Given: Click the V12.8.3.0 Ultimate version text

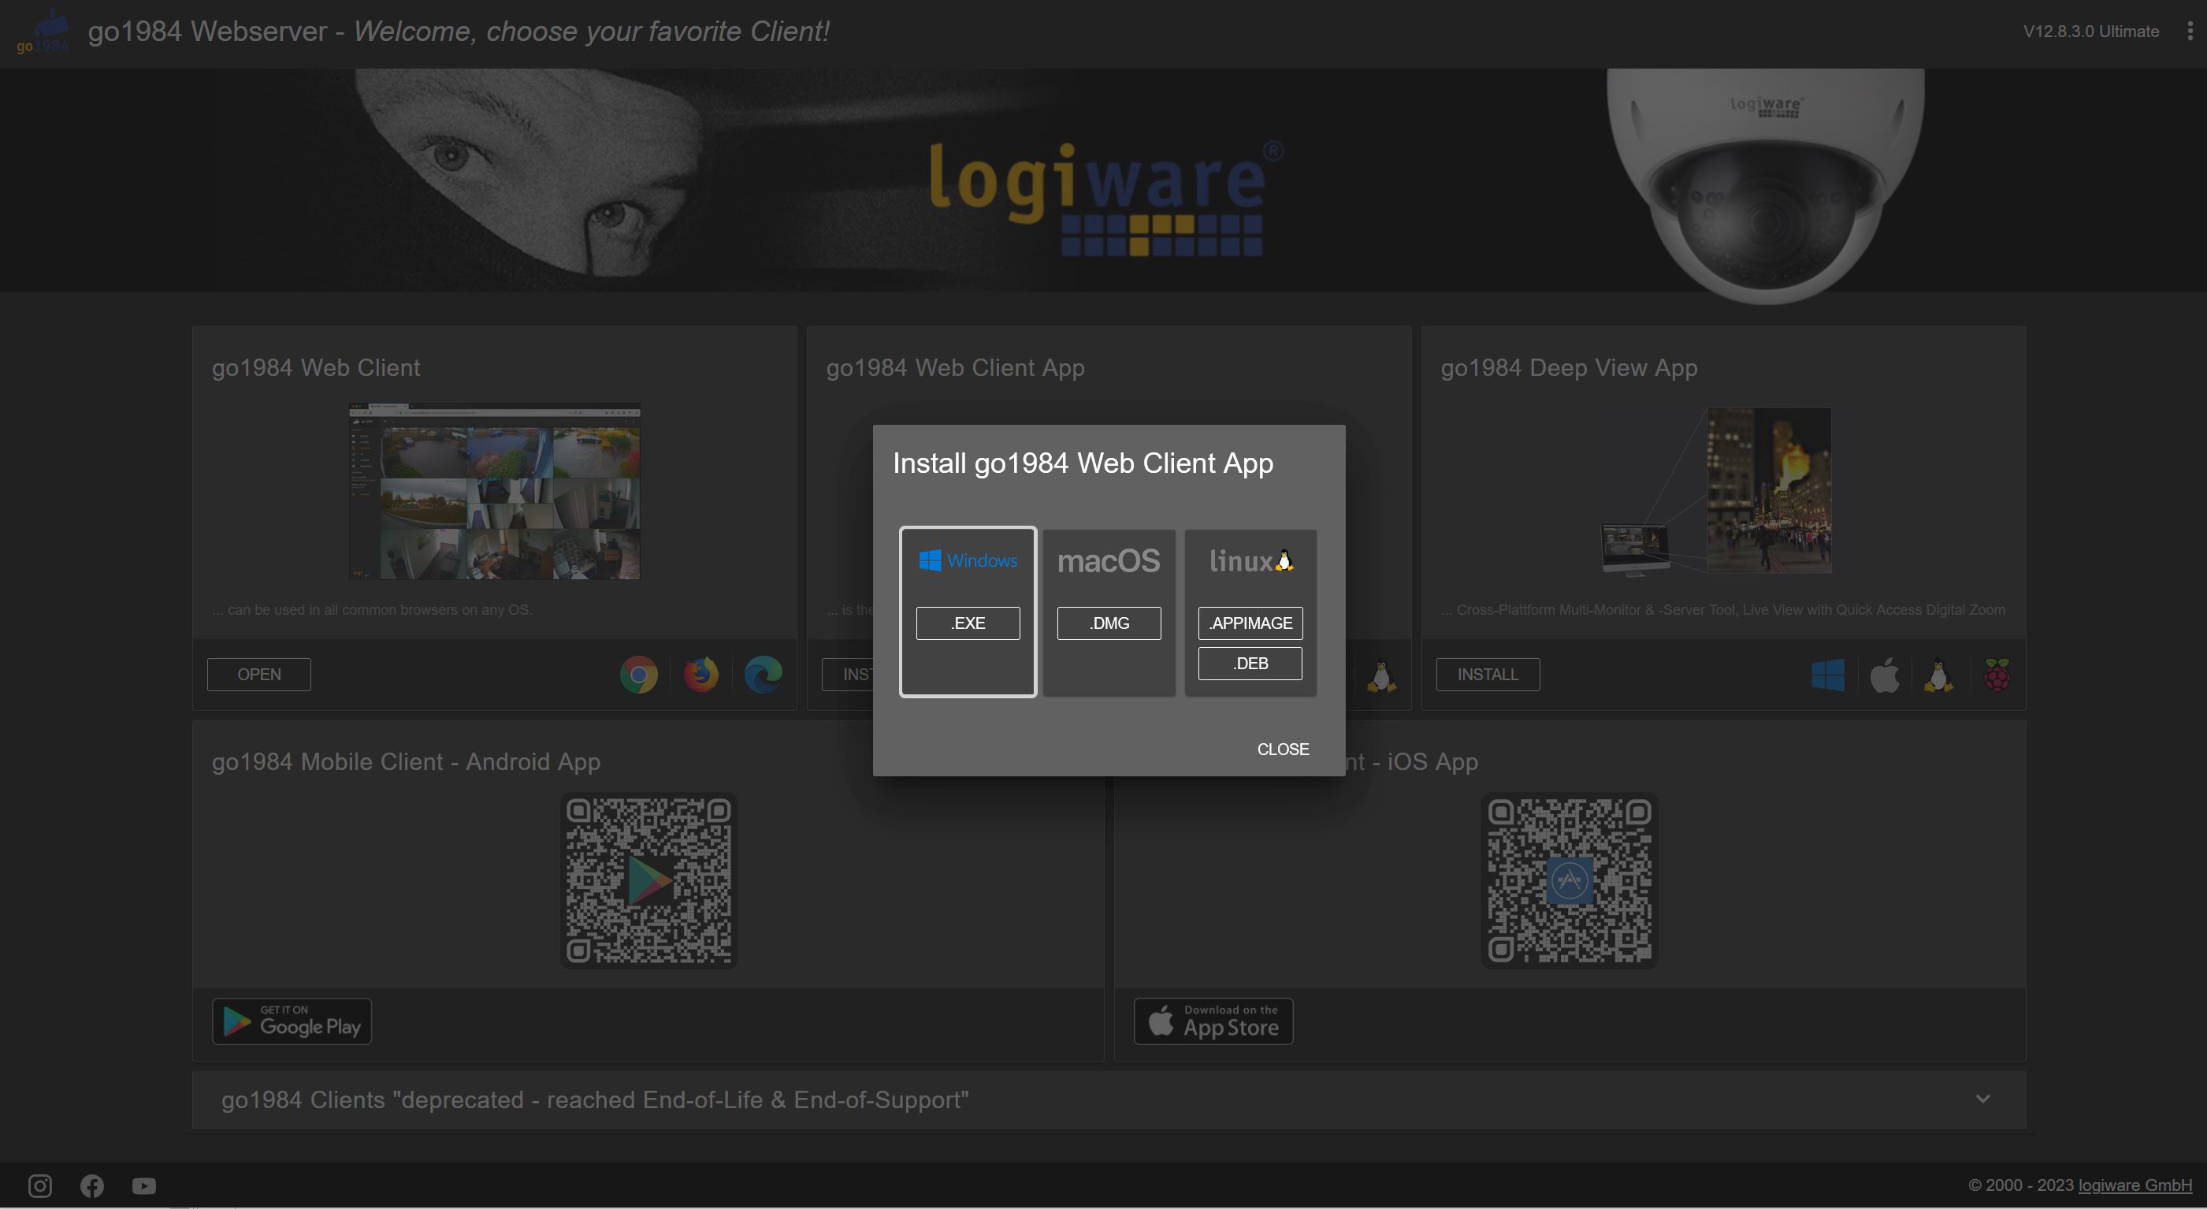Looking at the screenshot, I should (2090, 32).
